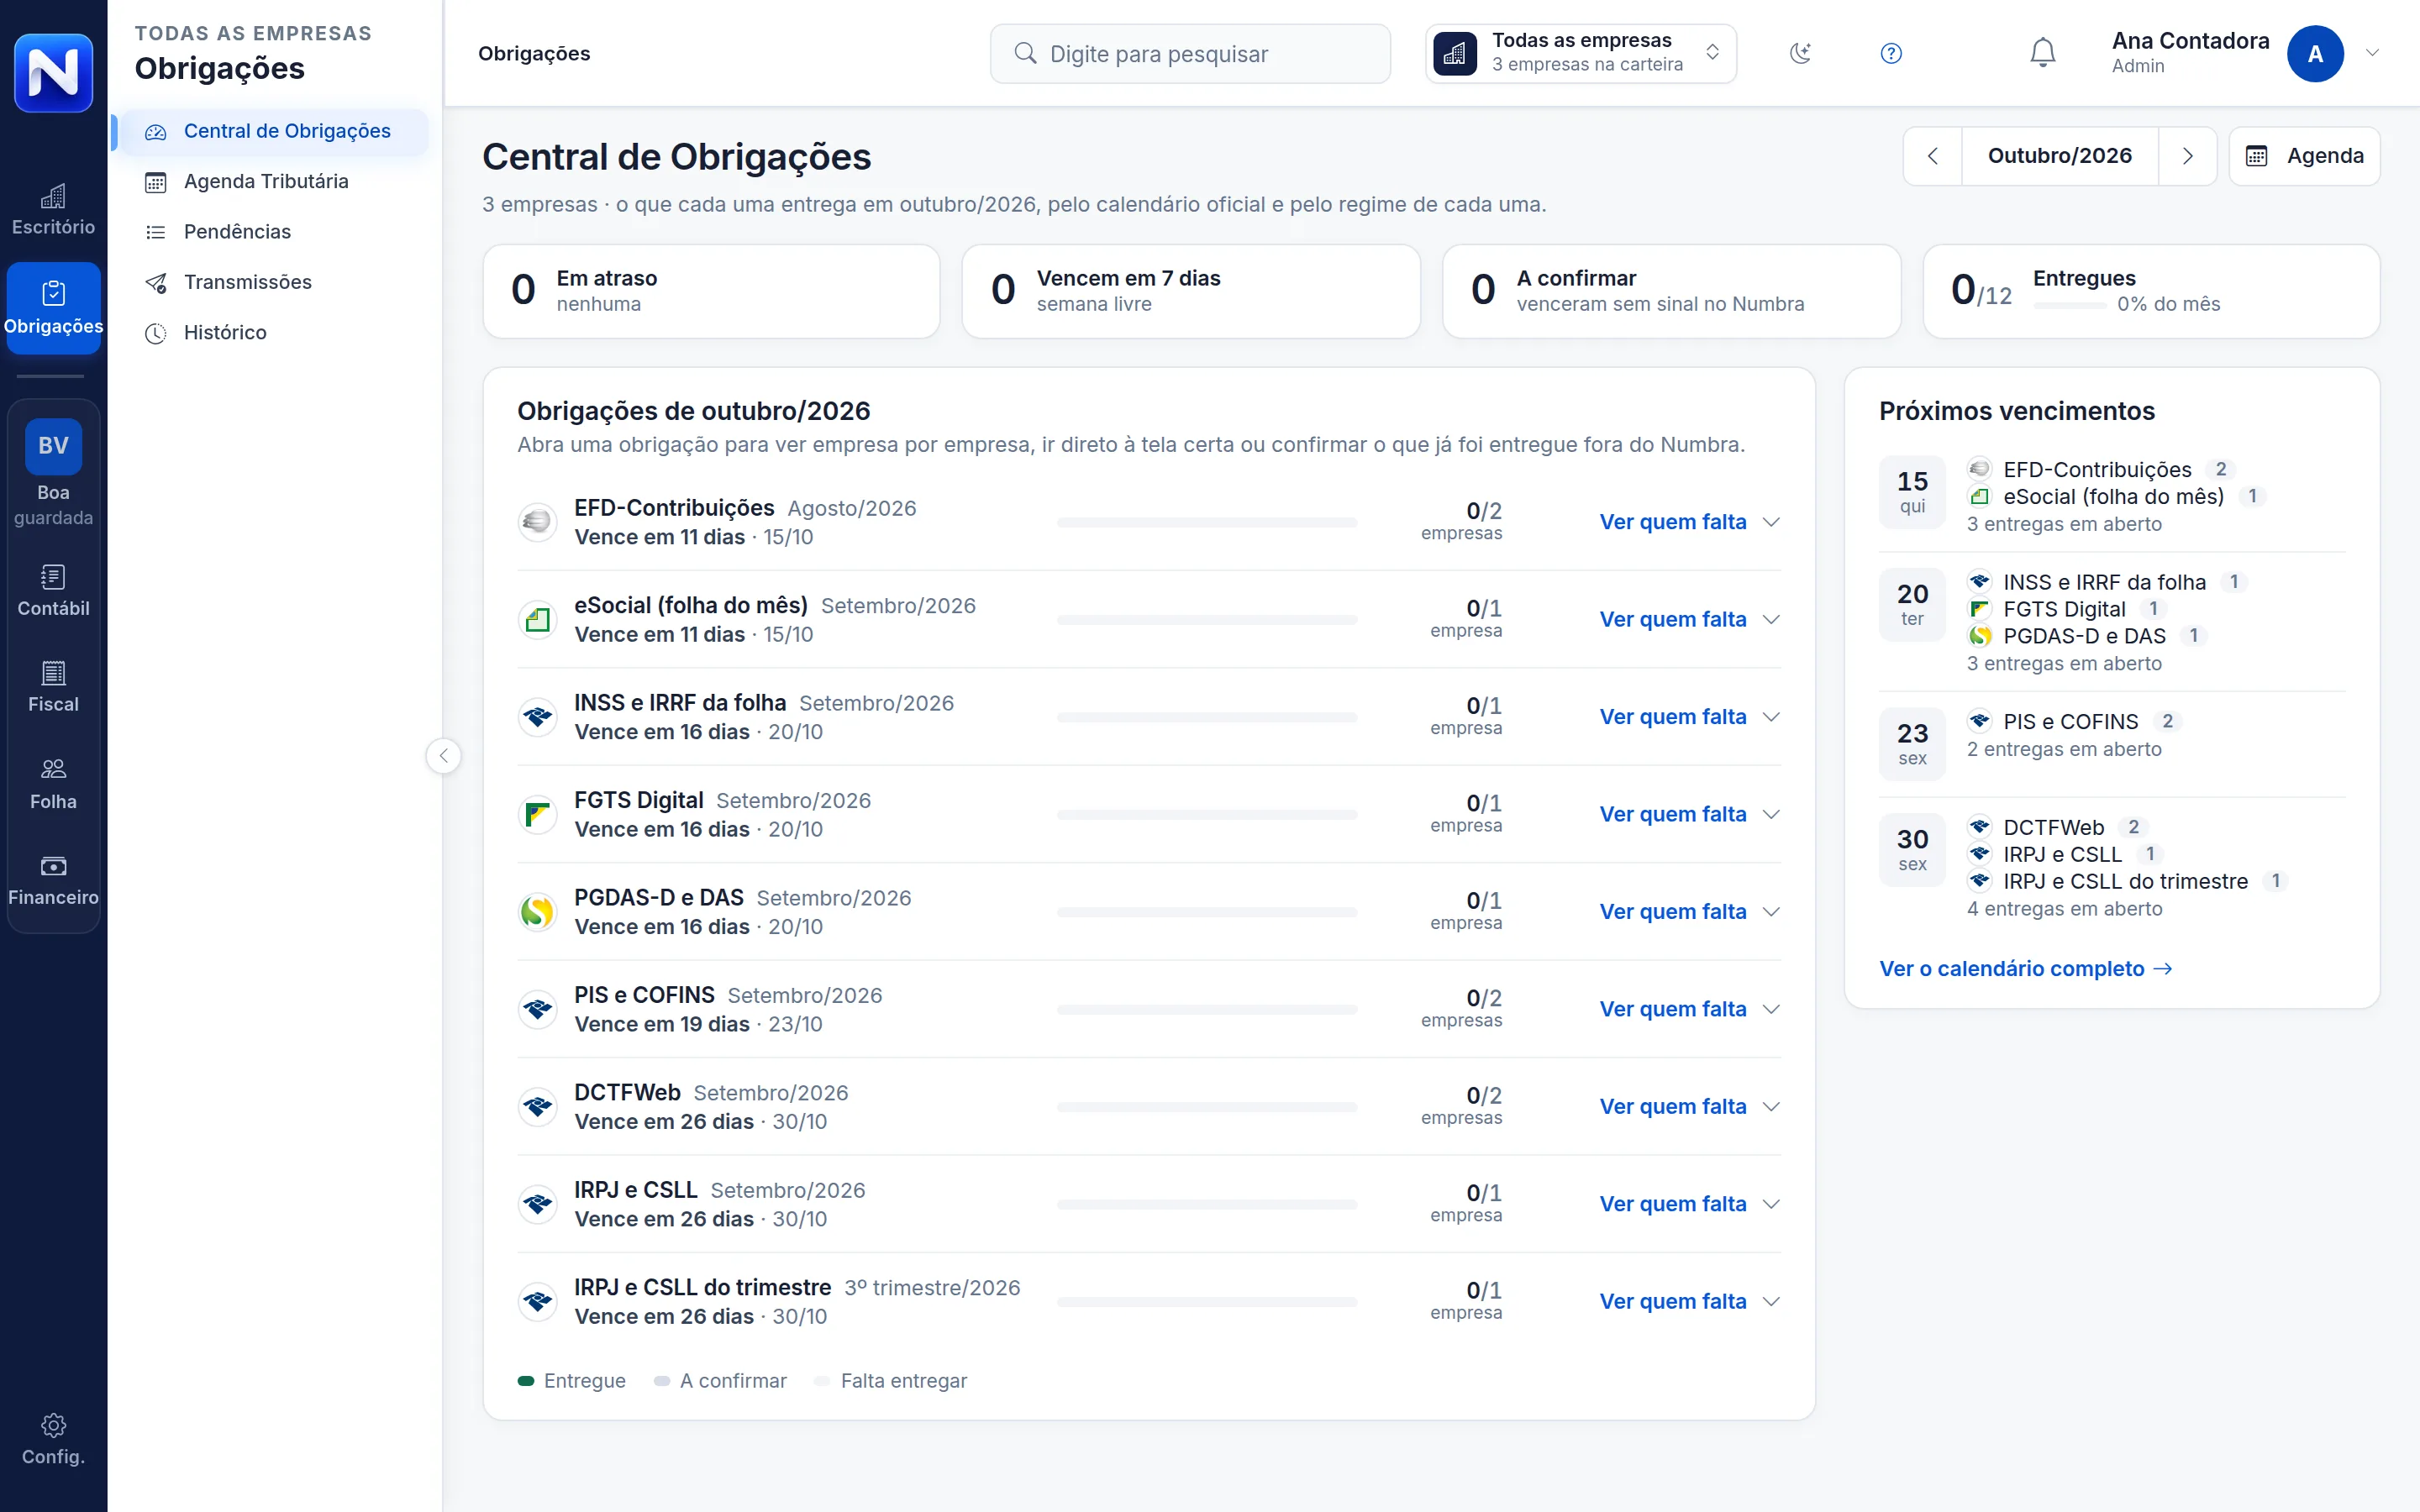The height and width of the screenshot is (1512, 2420).
Task: Click the EFD-Contribuições SPED icon in list
Action: pyautogui.click(x=538, y=522)
